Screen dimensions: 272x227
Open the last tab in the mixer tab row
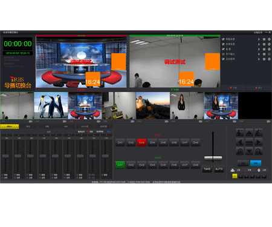click(x=103, y=127)
